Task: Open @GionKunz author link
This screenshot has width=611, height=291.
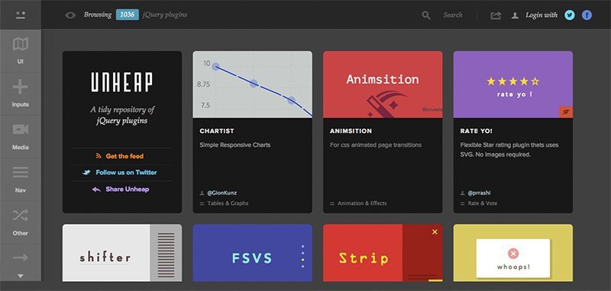Action: [221, 192]
